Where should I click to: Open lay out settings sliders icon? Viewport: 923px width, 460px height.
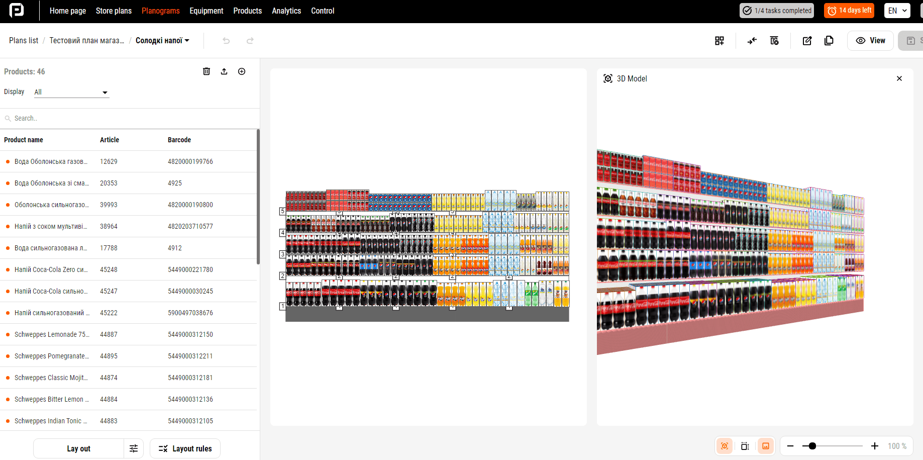(x=134, y=448)
